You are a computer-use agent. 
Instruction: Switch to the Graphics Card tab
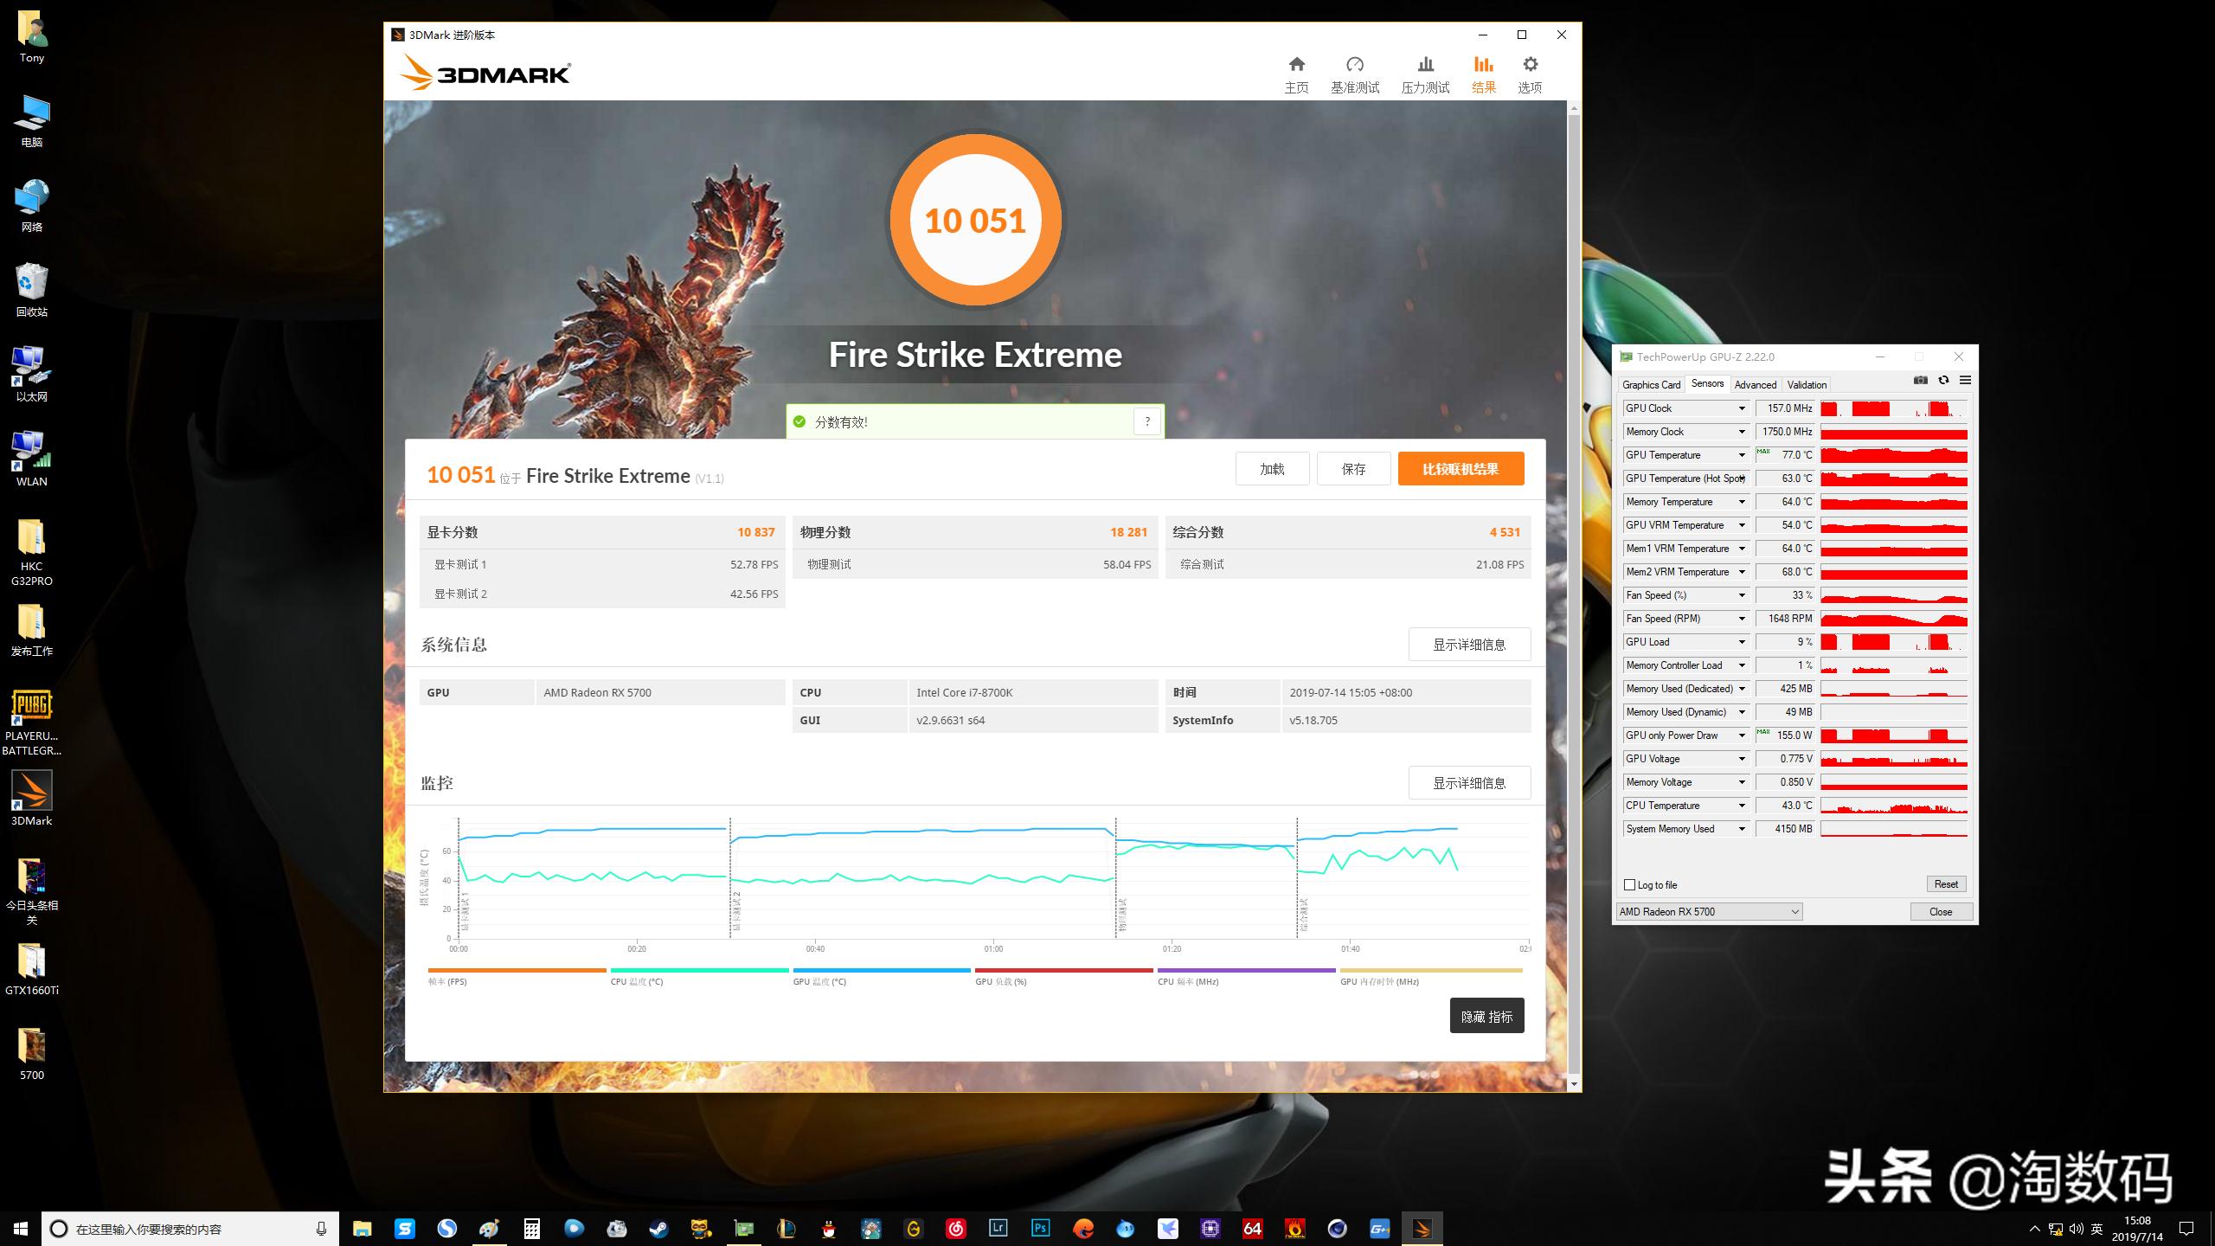point(1651,385)
